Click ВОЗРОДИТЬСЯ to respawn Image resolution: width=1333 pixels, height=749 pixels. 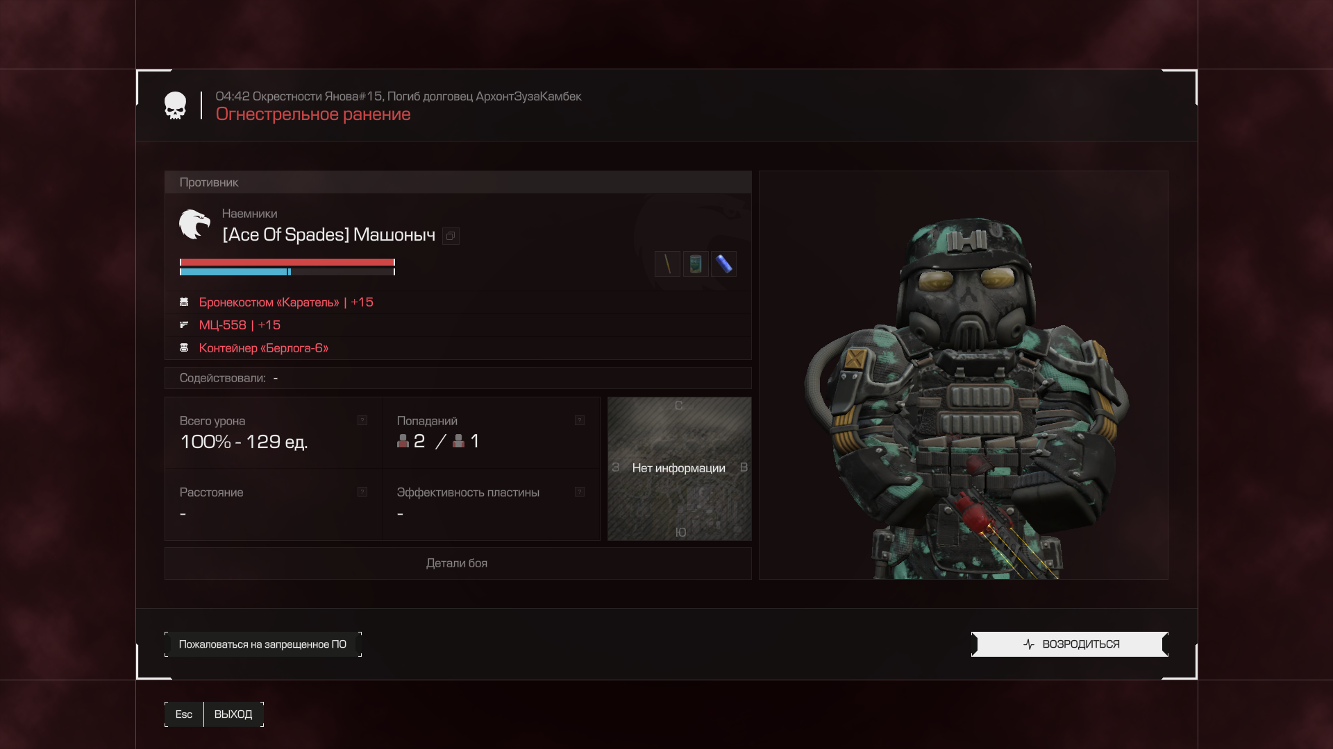click(1069, 644)
